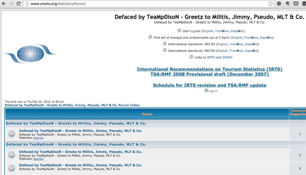Open English link for changes and amendments
The width and height of the screenshot is (306, 175).
[237, 38]
